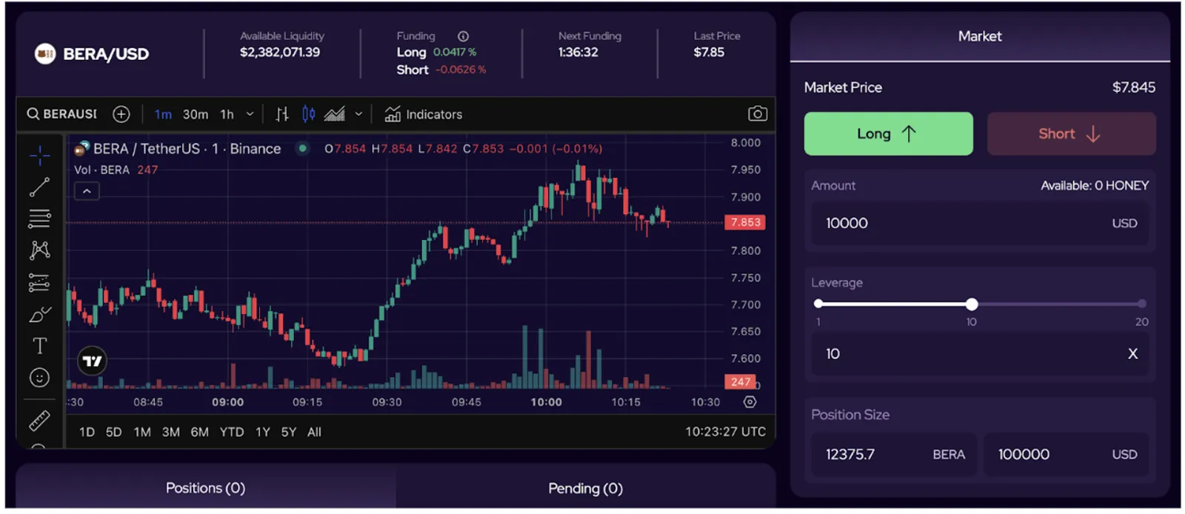
Task: Click the Amount input field showing 10000
Action: (980, 223)
